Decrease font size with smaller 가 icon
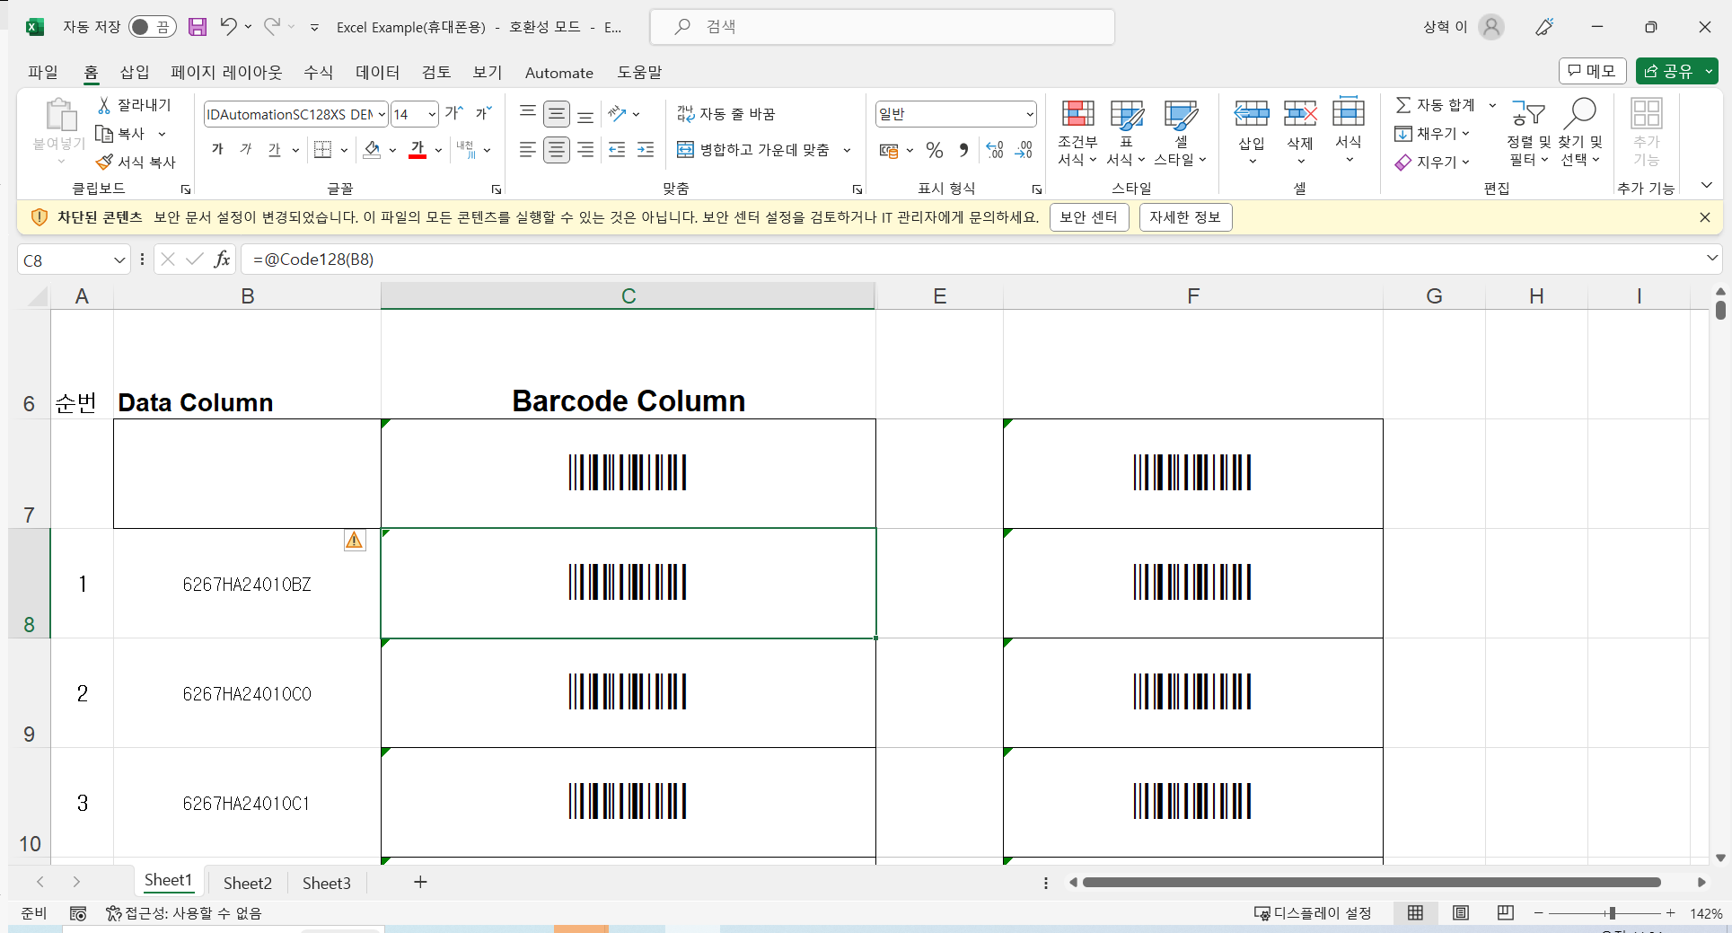 [x=483, y=113]
